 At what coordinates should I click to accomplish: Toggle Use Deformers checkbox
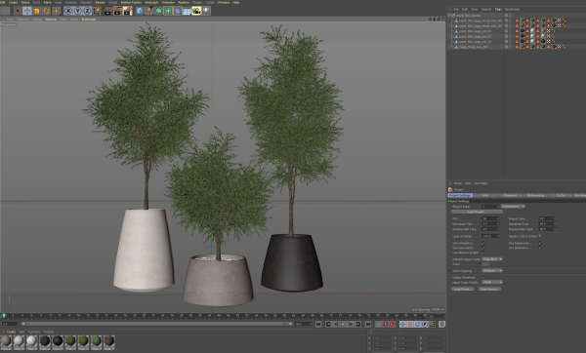[x=540, y=248]
